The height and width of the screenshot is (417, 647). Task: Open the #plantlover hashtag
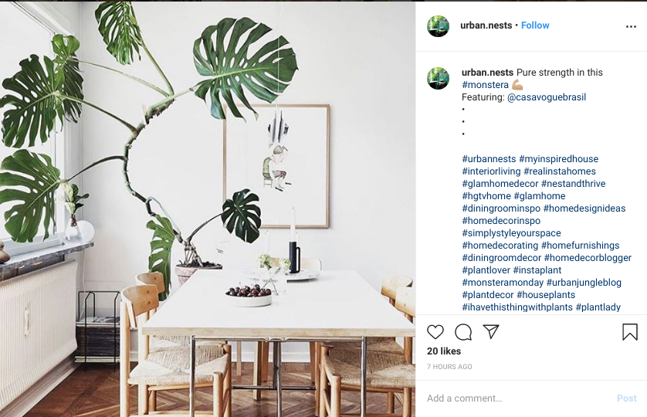coord(486,270)
